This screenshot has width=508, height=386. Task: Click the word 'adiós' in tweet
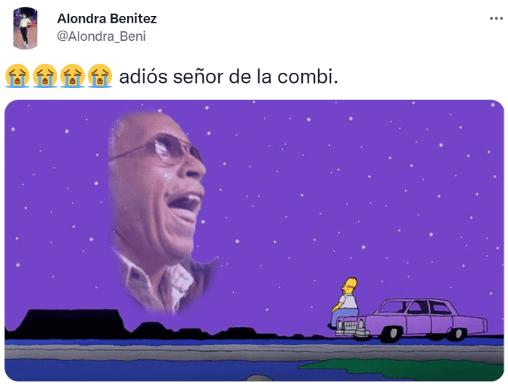coord(143,76)
